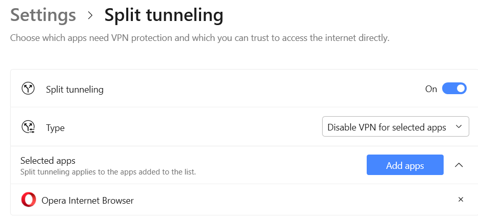
Task: Click the Split tunneling page heading
Action: (164, 15)
